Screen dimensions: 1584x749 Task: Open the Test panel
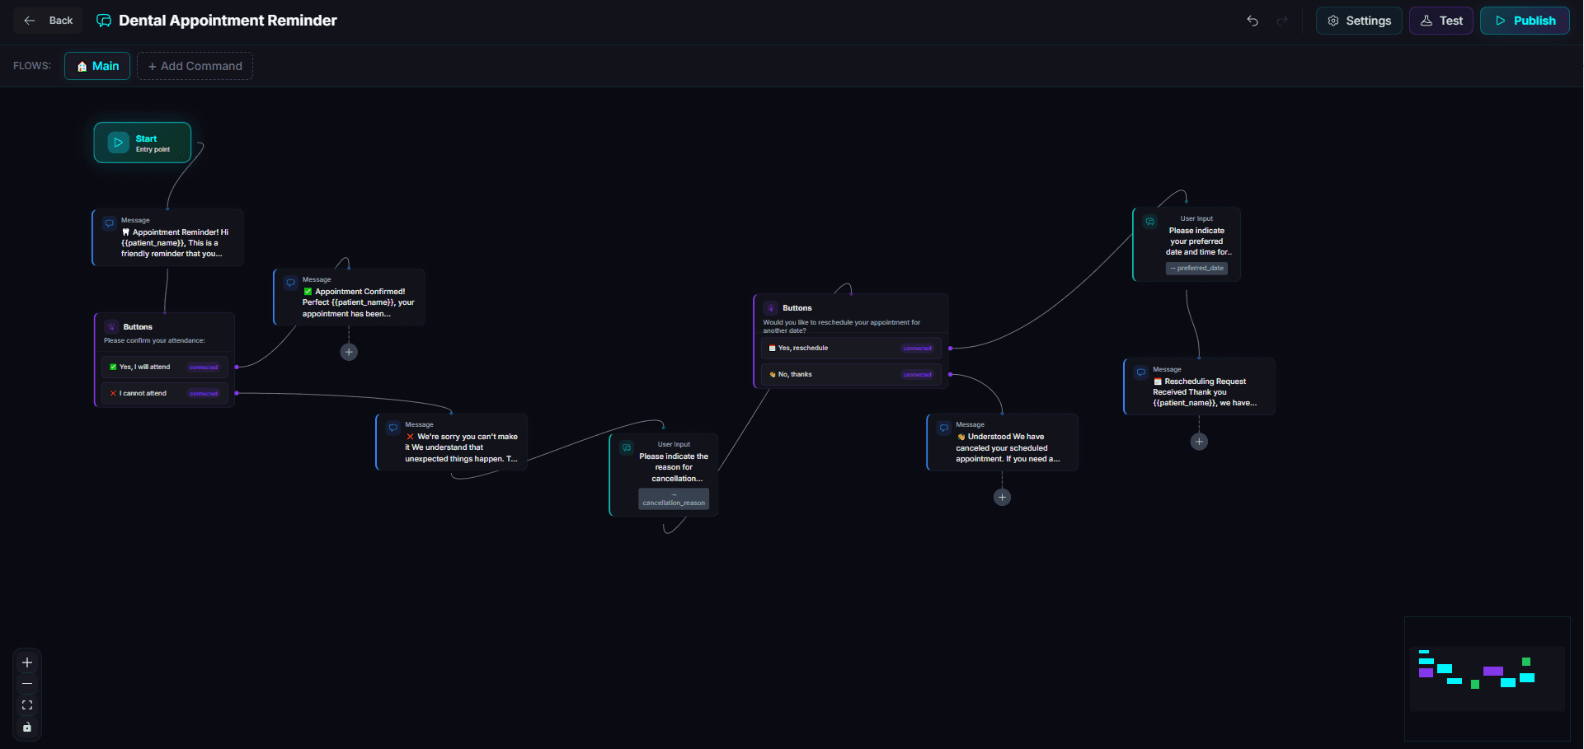pos(1441,21)
